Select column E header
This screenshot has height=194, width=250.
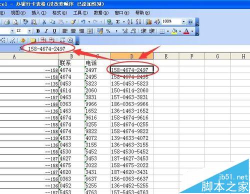click(x=166, y=56)
